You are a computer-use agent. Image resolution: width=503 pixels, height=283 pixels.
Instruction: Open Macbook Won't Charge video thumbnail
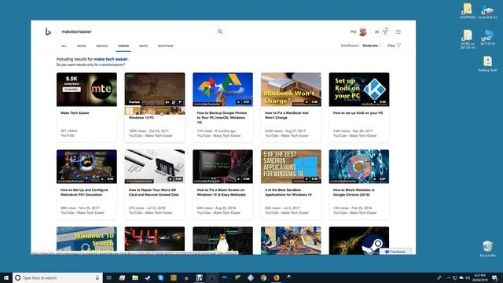[291, 90]
